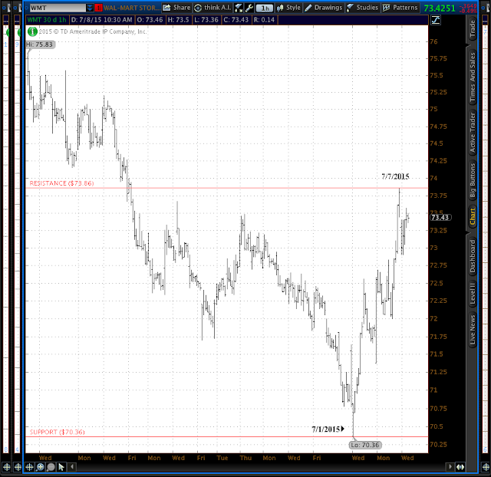Select the Chart sidebar tab

473,216
